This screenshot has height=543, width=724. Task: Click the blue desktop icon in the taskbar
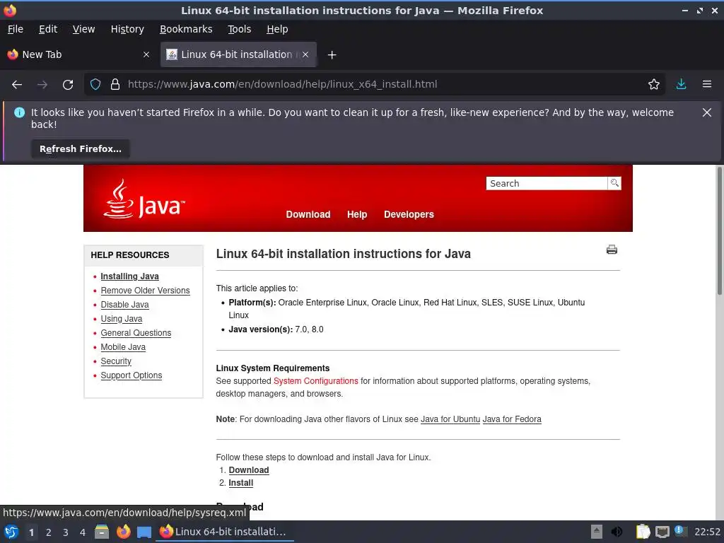[144, 532]
